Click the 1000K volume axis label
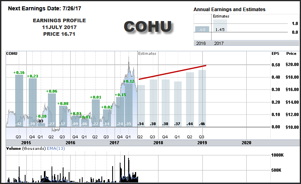The image size is (301, 184). click(277, 155)
